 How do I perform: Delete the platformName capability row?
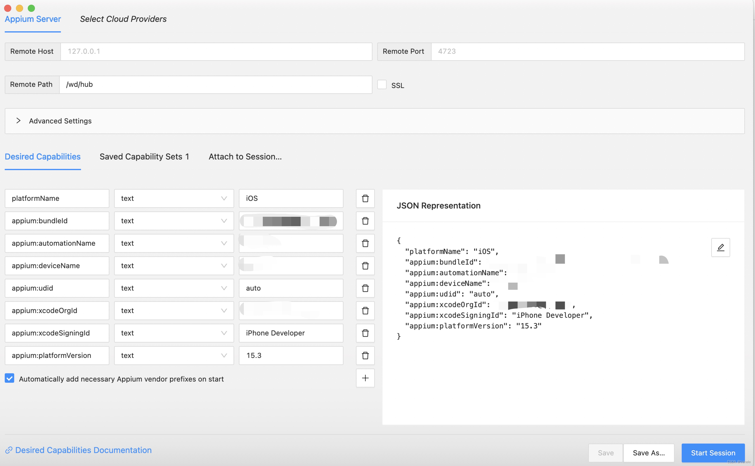tap(365, 198)
